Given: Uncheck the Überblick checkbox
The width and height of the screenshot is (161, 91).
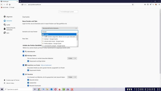Looking at the screenshot, I should (x=23, y=74).
